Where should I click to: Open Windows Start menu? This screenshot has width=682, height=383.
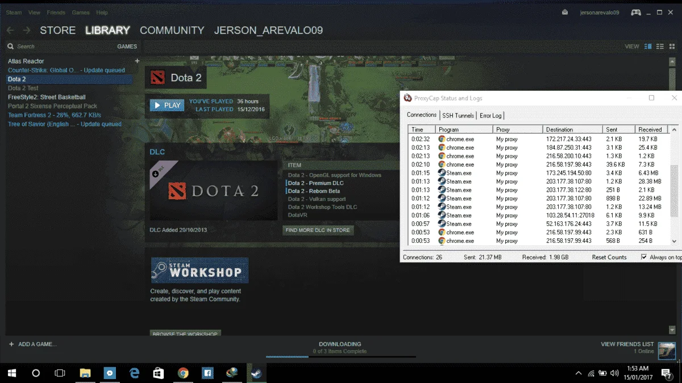pos(12,373)
